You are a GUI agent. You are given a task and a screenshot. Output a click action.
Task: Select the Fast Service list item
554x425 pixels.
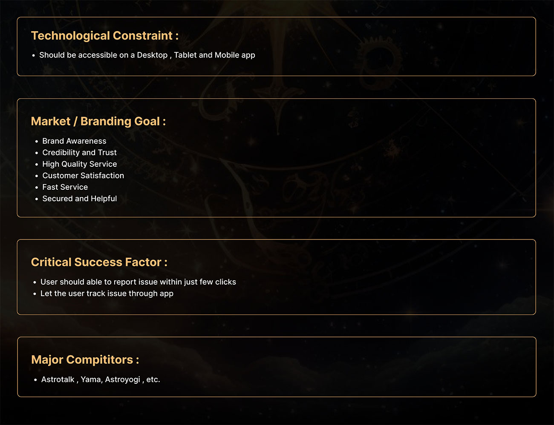(65, 187)
